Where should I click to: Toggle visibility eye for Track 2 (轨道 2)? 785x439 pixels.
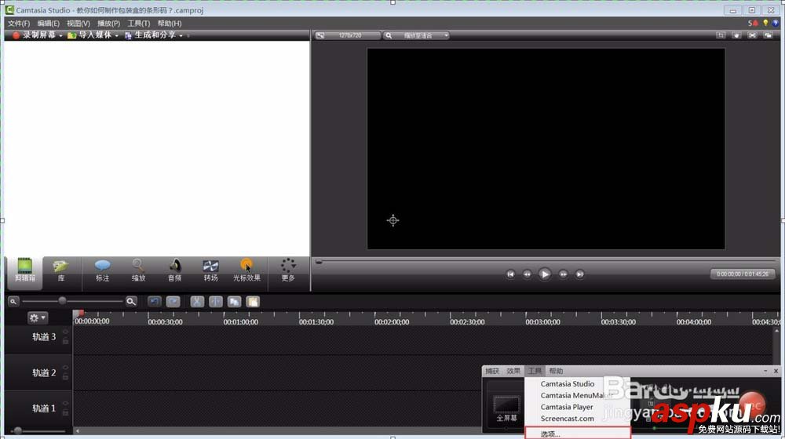pos(66,368)
